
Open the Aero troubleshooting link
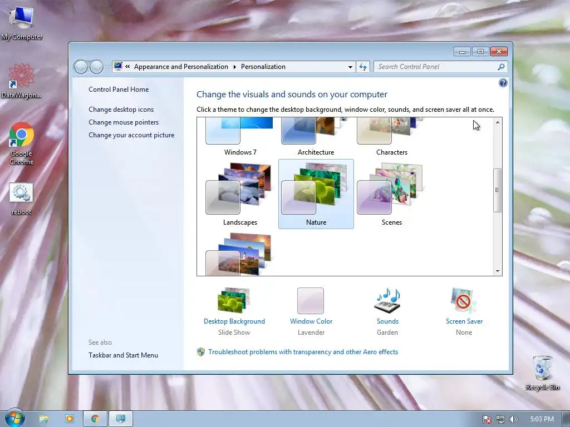(303, 352)
